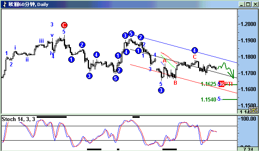Click the green 1.1540 target price label
The image size is (259, 151).
coord(208,99)
